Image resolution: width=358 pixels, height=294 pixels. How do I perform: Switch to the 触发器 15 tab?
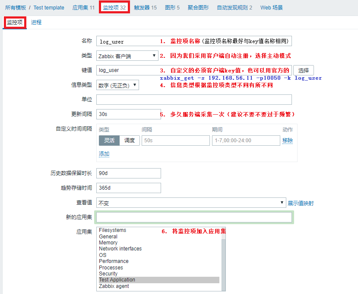pos(145,7)
